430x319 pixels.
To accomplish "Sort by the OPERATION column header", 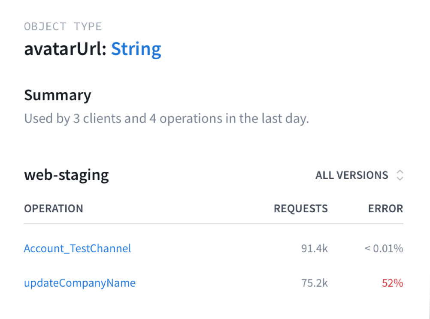I will click(x=54, y=209).
